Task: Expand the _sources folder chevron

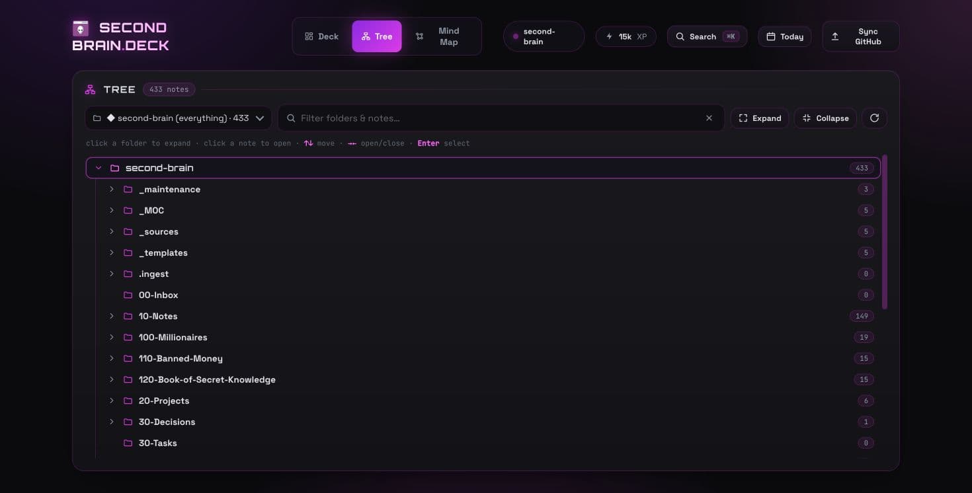Action: click(112, 231)
